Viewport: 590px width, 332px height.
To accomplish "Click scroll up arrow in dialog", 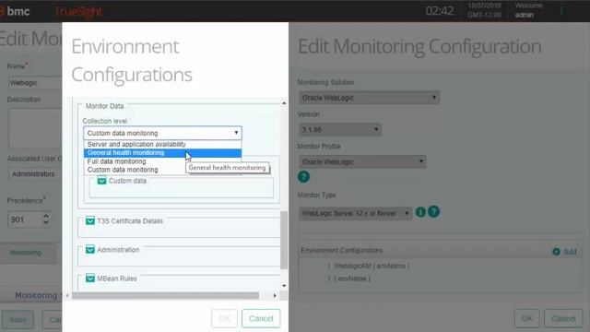I will point(284,102).
